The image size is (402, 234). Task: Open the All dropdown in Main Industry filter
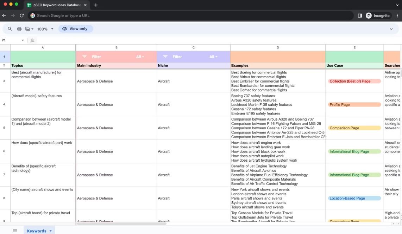[x=140, y=57]
